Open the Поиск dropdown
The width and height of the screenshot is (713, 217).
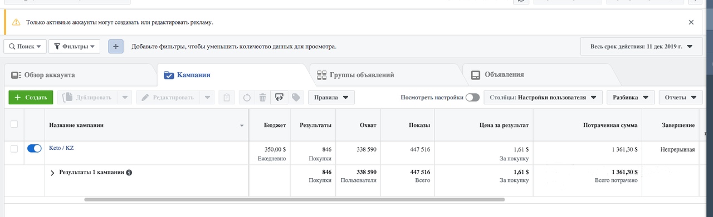pyautogui.click(x=25, y=47)
